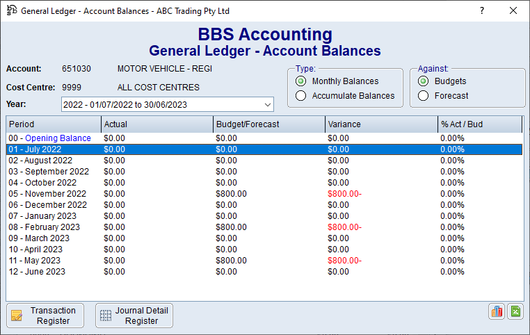Select the 08 - February 2023 row
Viewport: 530px width, 335px height.
tap(44, 227)
